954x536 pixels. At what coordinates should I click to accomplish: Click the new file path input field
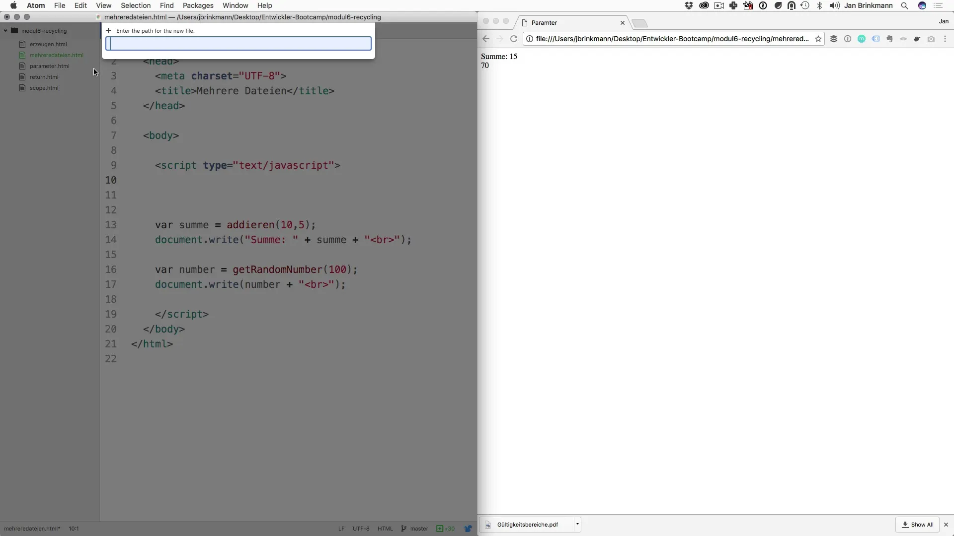coord(238,44)
